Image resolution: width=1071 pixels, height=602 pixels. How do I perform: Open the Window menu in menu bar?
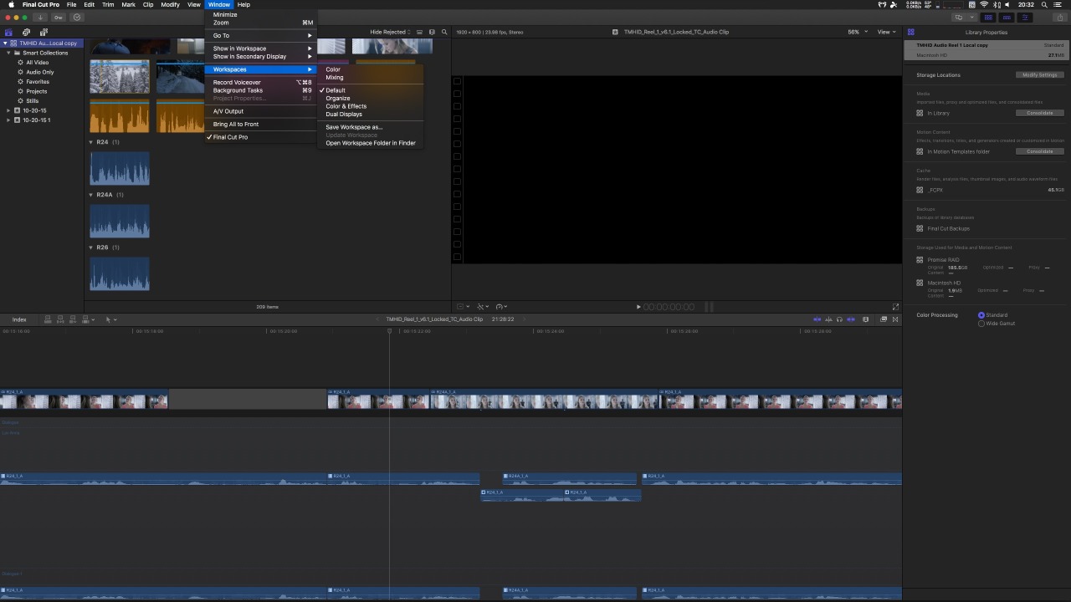tap(219, 4)
